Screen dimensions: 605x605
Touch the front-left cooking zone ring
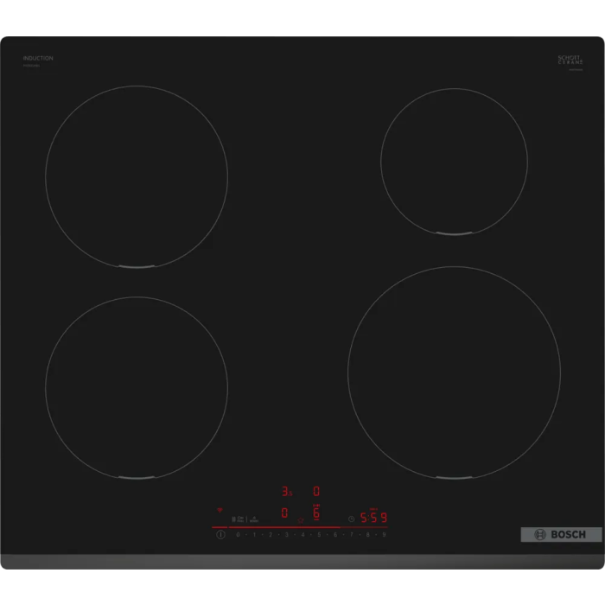(x=137, y=388)
